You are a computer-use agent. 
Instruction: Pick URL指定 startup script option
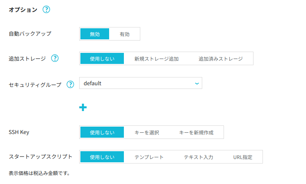pyautogui.click(x=243, y=157)
